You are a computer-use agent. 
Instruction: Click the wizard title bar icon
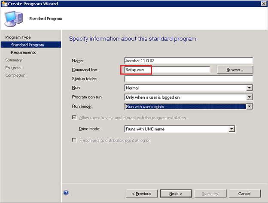[x=4, y=4]
